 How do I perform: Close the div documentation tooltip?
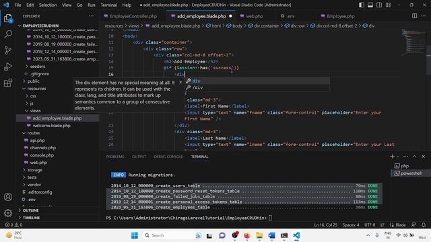[180, 82]
